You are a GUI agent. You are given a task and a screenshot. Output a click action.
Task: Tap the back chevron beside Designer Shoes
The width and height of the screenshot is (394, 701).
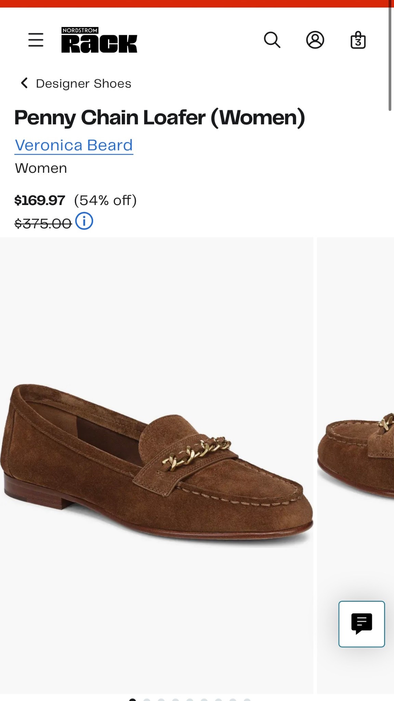[x=24, y=83]
